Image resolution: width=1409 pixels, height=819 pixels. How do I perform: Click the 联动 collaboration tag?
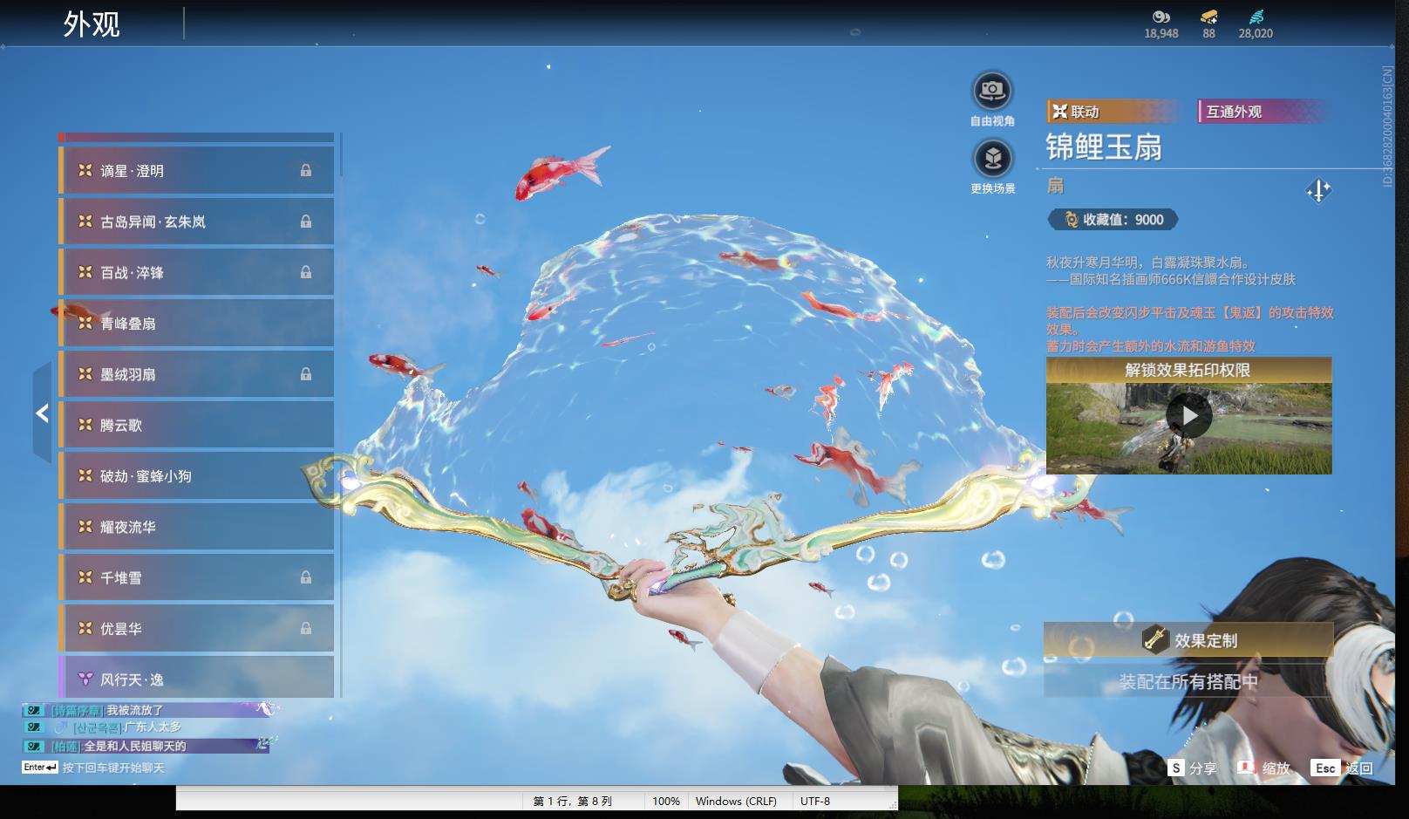point(1113,112)
